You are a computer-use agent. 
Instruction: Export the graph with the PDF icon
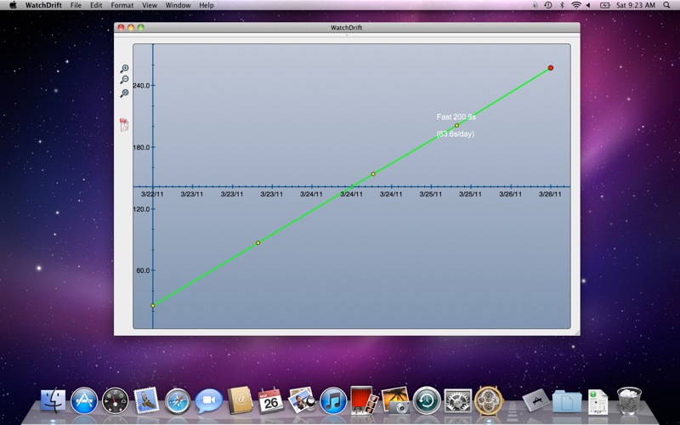124,125
